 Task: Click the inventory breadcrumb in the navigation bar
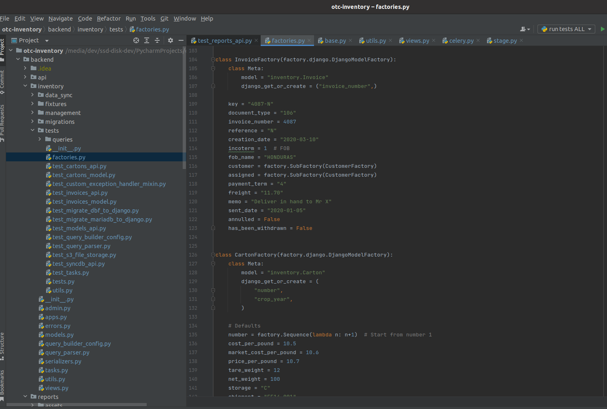90,29
